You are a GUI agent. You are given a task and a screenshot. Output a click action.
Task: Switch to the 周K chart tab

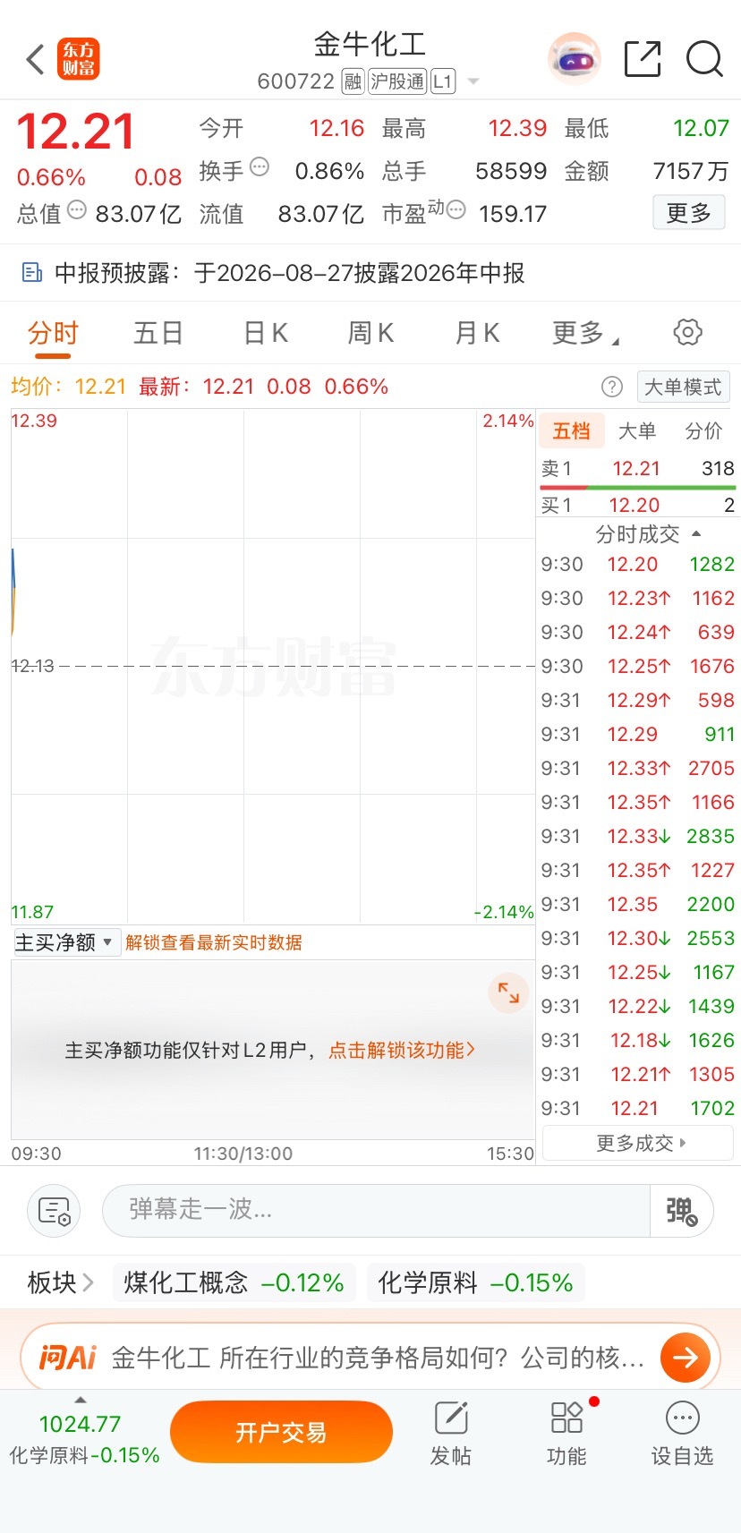tap(370, 333)
